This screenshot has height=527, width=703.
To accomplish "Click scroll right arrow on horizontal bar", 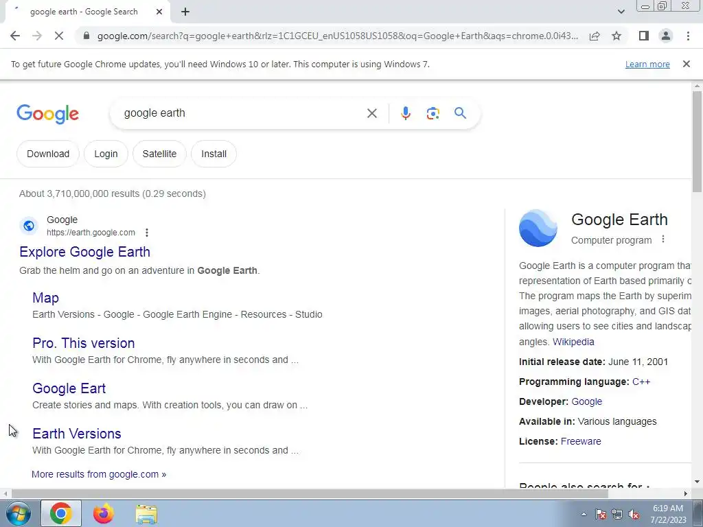I will [x=686, y=494].
